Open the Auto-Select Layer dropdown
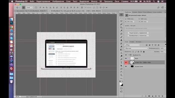Screen dimensions: 175x98 (30, 8)
